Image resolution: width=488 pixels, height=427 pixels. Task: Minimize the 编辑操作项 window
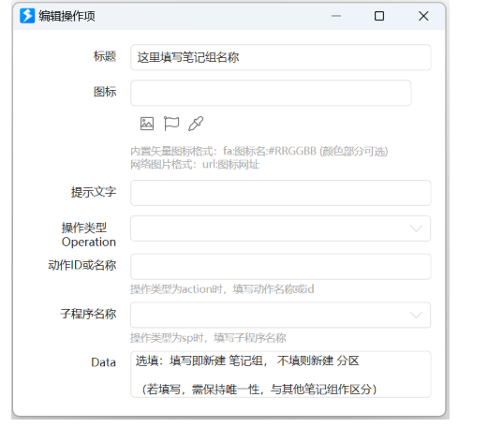click(x=336, y=16)
